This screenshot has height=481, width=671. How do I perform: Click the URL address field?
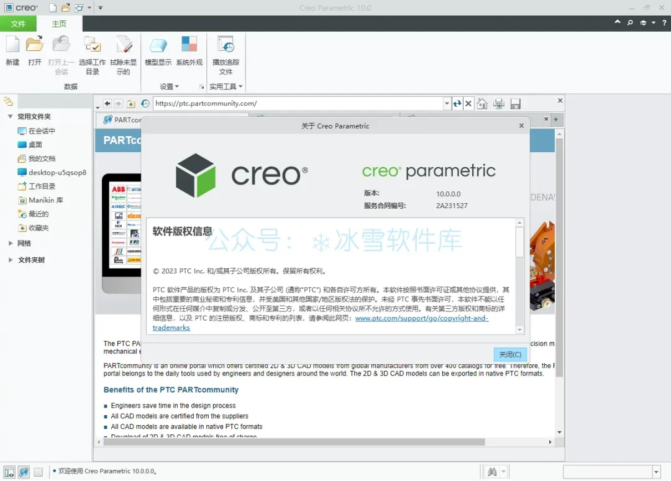point(298,104)
